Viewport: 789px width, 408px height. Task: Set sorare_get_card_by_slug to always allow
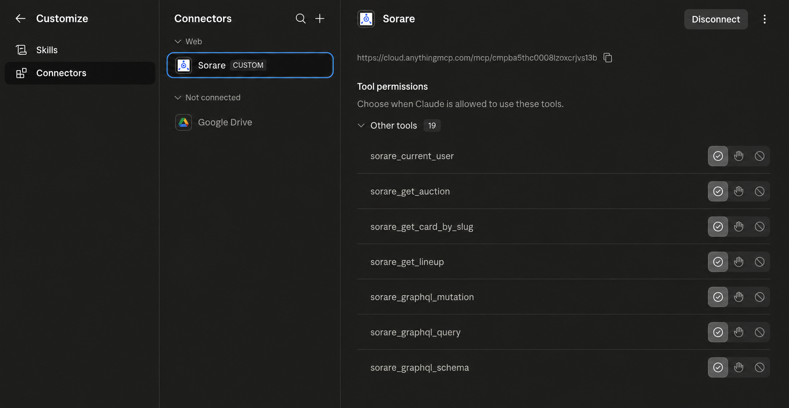[x=718, y=227]
